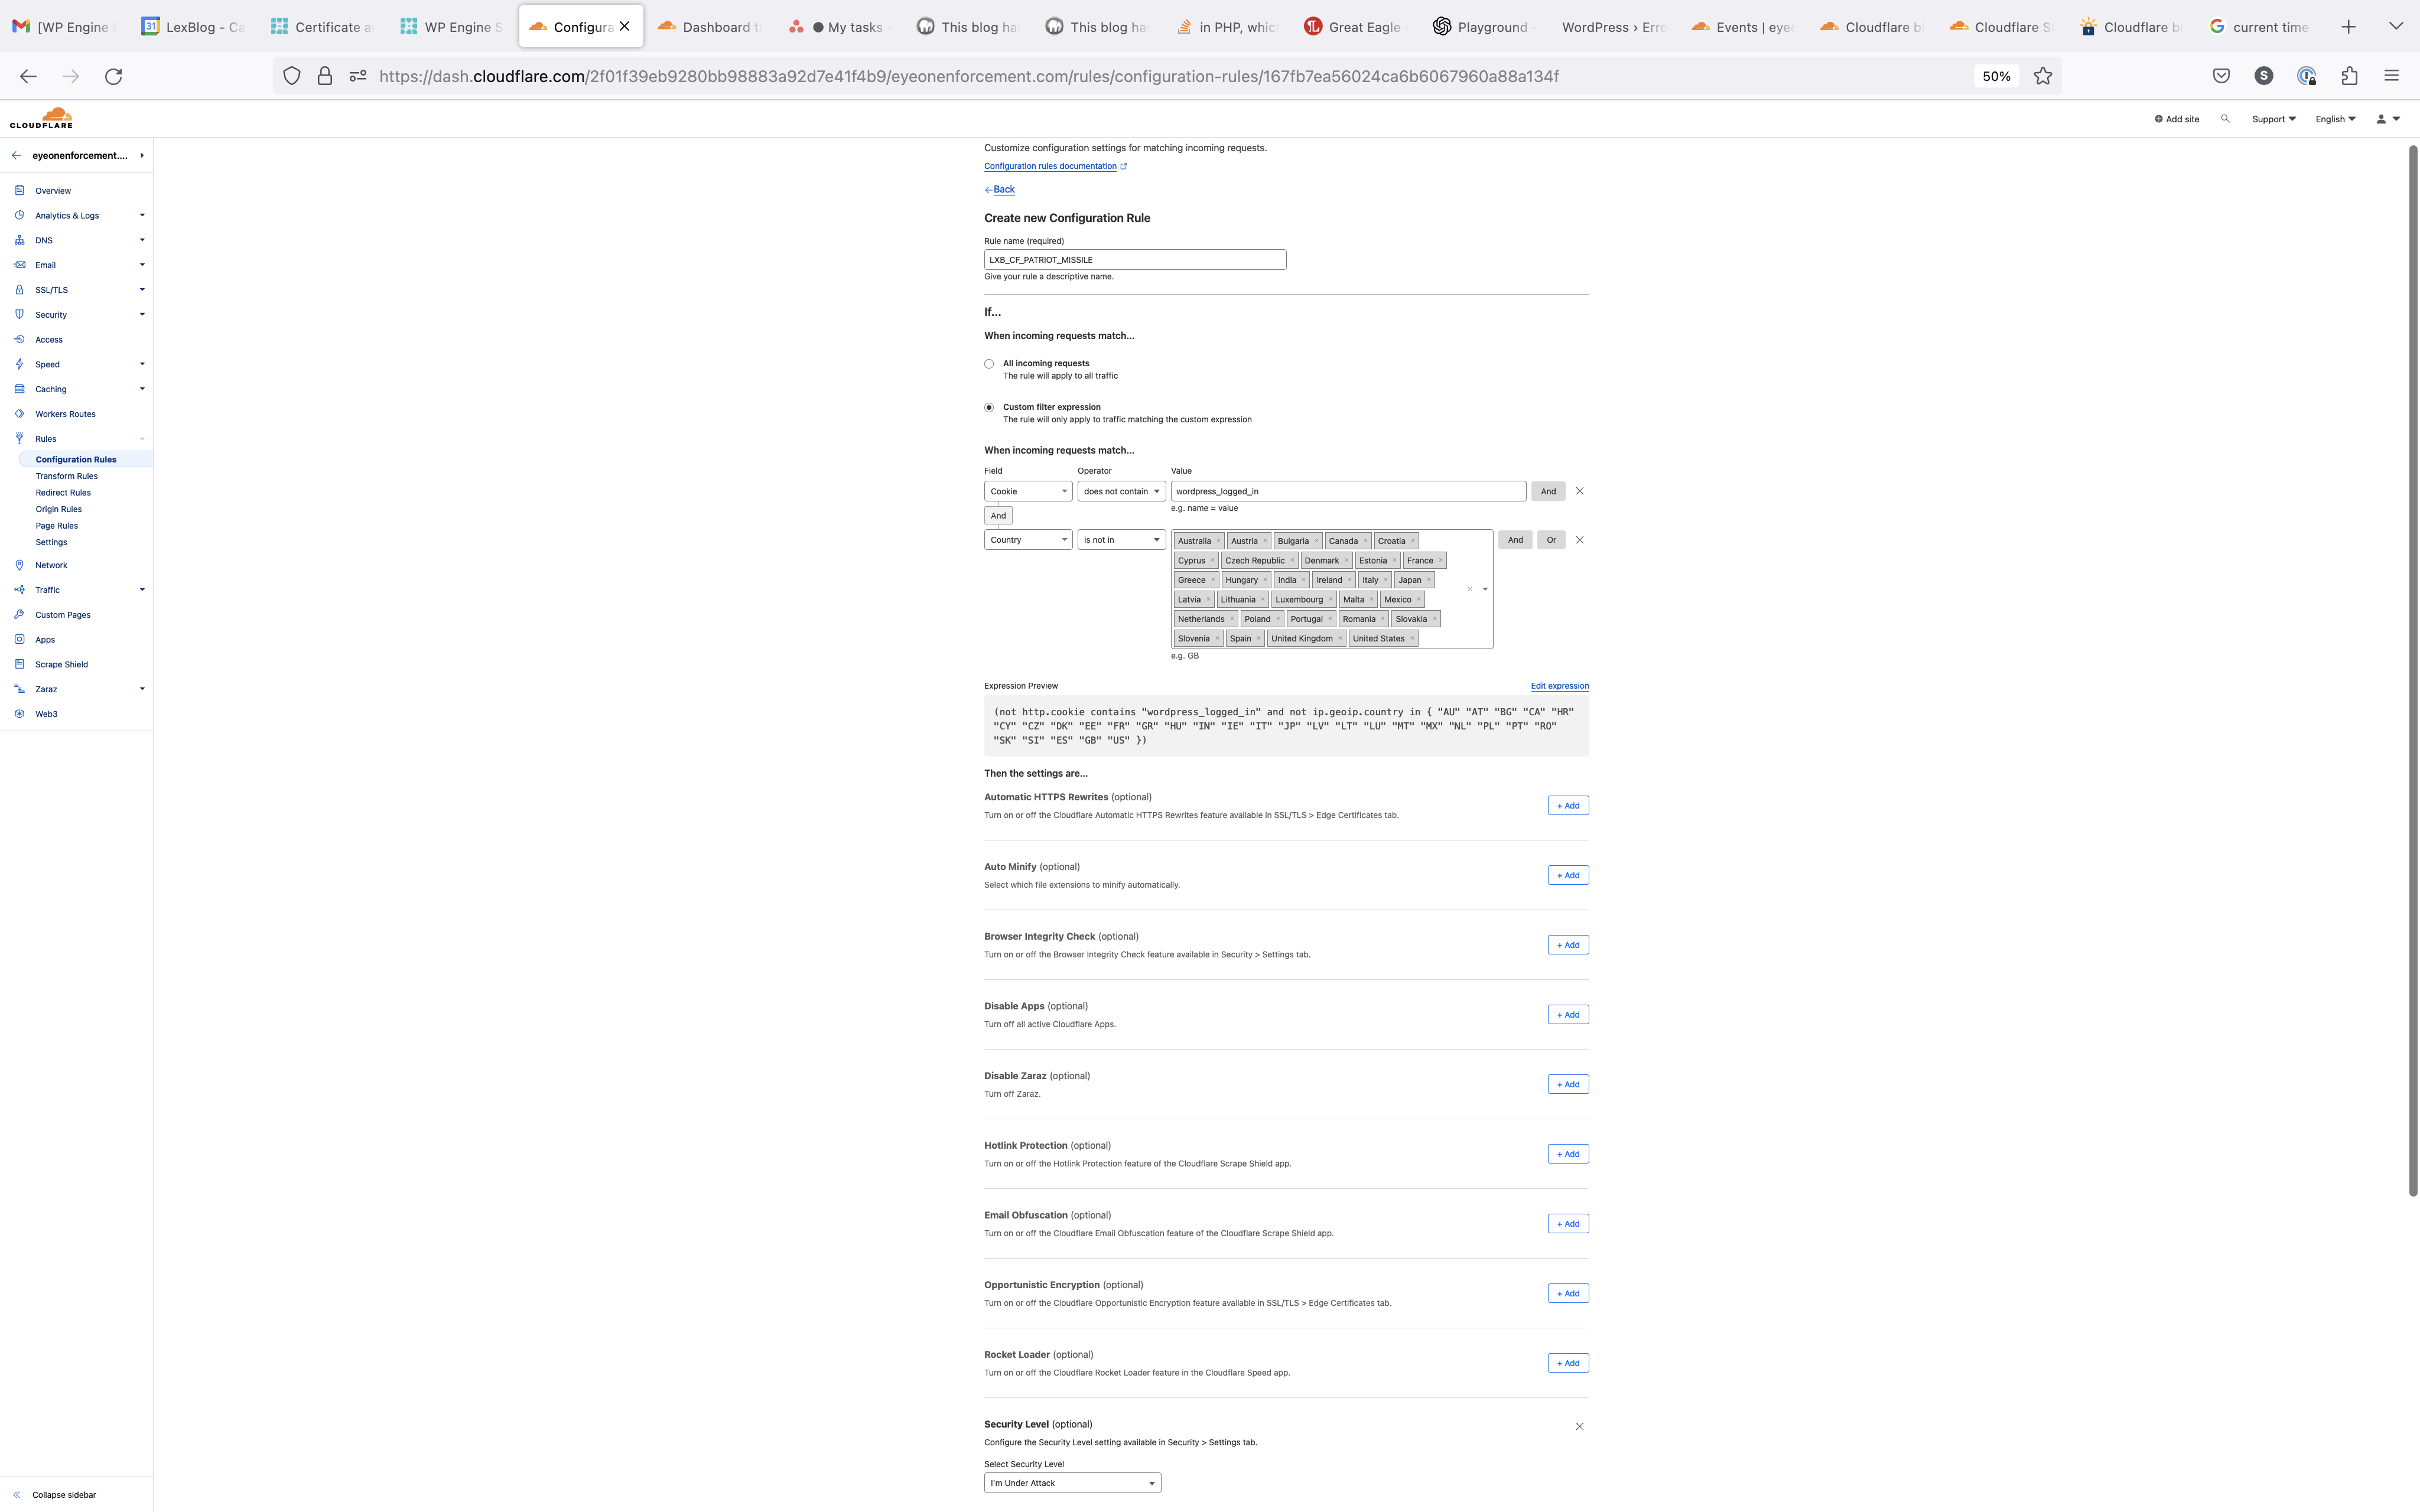Open the user account menu icon

coord(2388,119)
